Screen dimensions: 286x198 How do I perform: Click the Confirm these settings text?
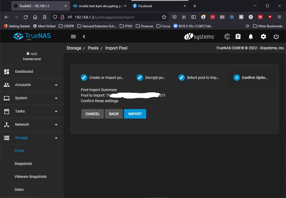pyautogui.click(x=100, y=101)
